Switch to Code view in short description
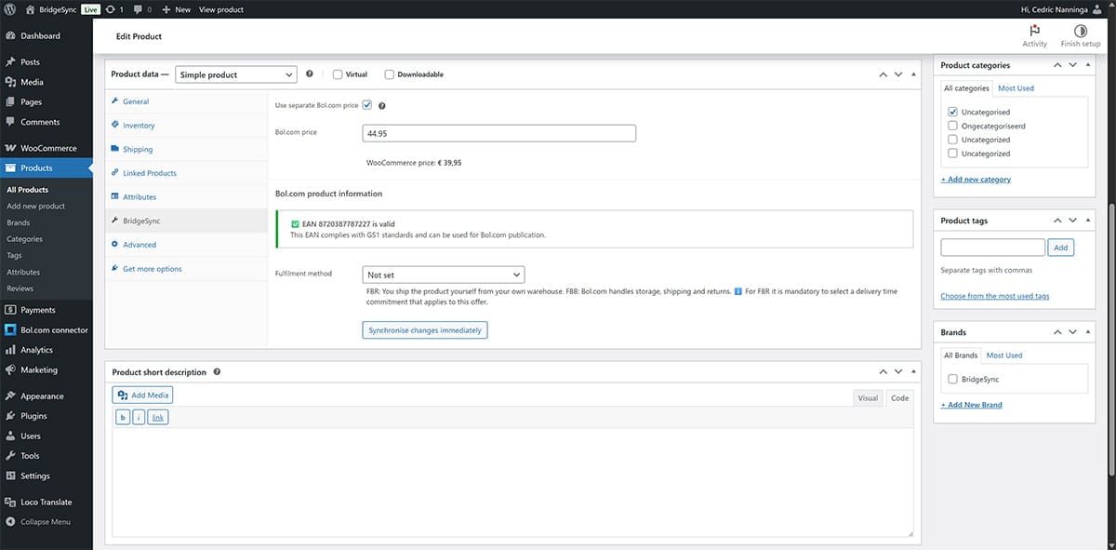1116x550 pixels. [898, 397]
